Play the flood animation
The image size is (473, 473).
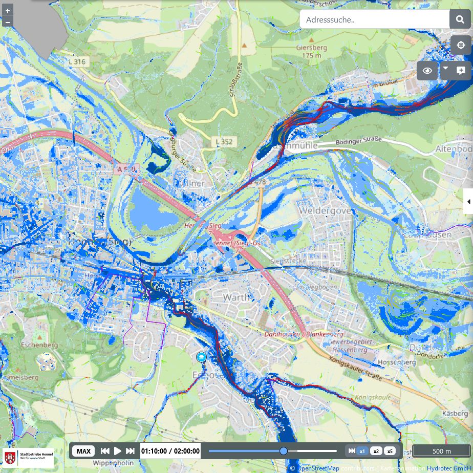coord(118,451)
